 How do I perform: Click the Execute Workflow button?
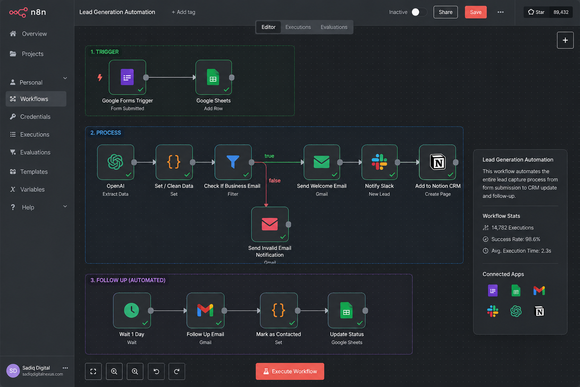click(290, 372)
